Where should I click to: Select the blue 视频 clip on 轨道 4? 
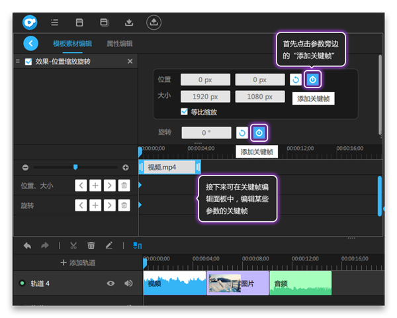(x=175, y=283)
